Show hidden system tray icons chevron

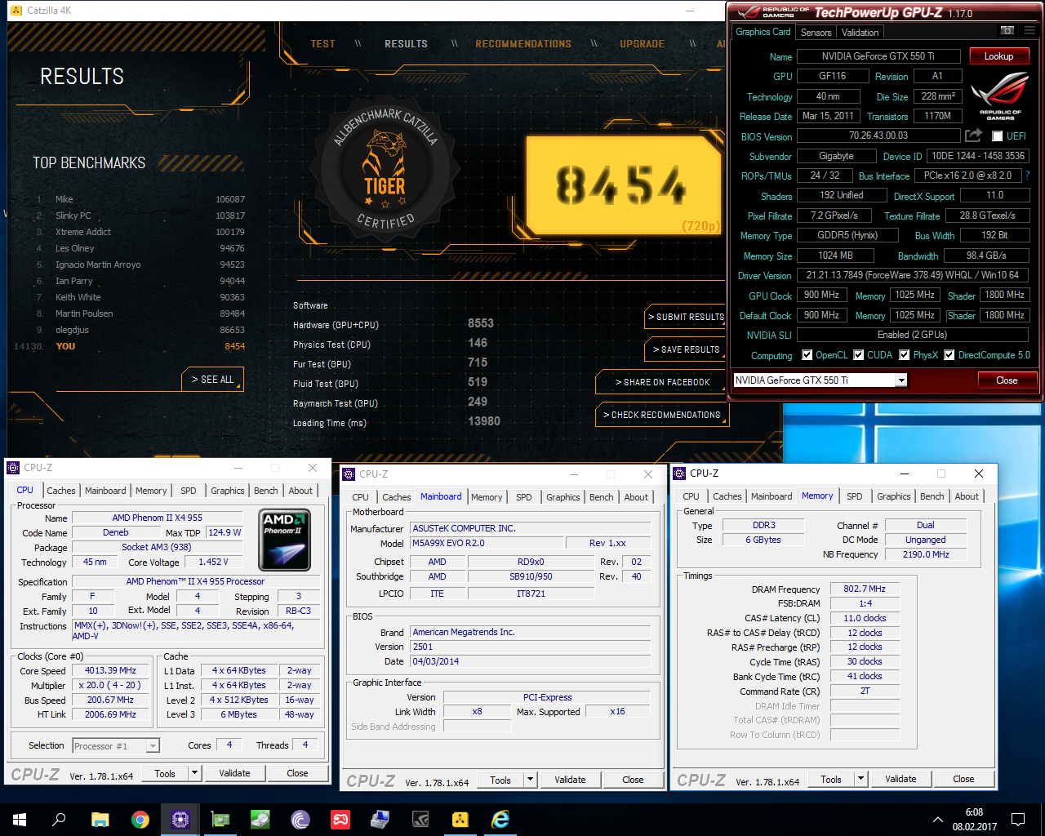(937, 819)
